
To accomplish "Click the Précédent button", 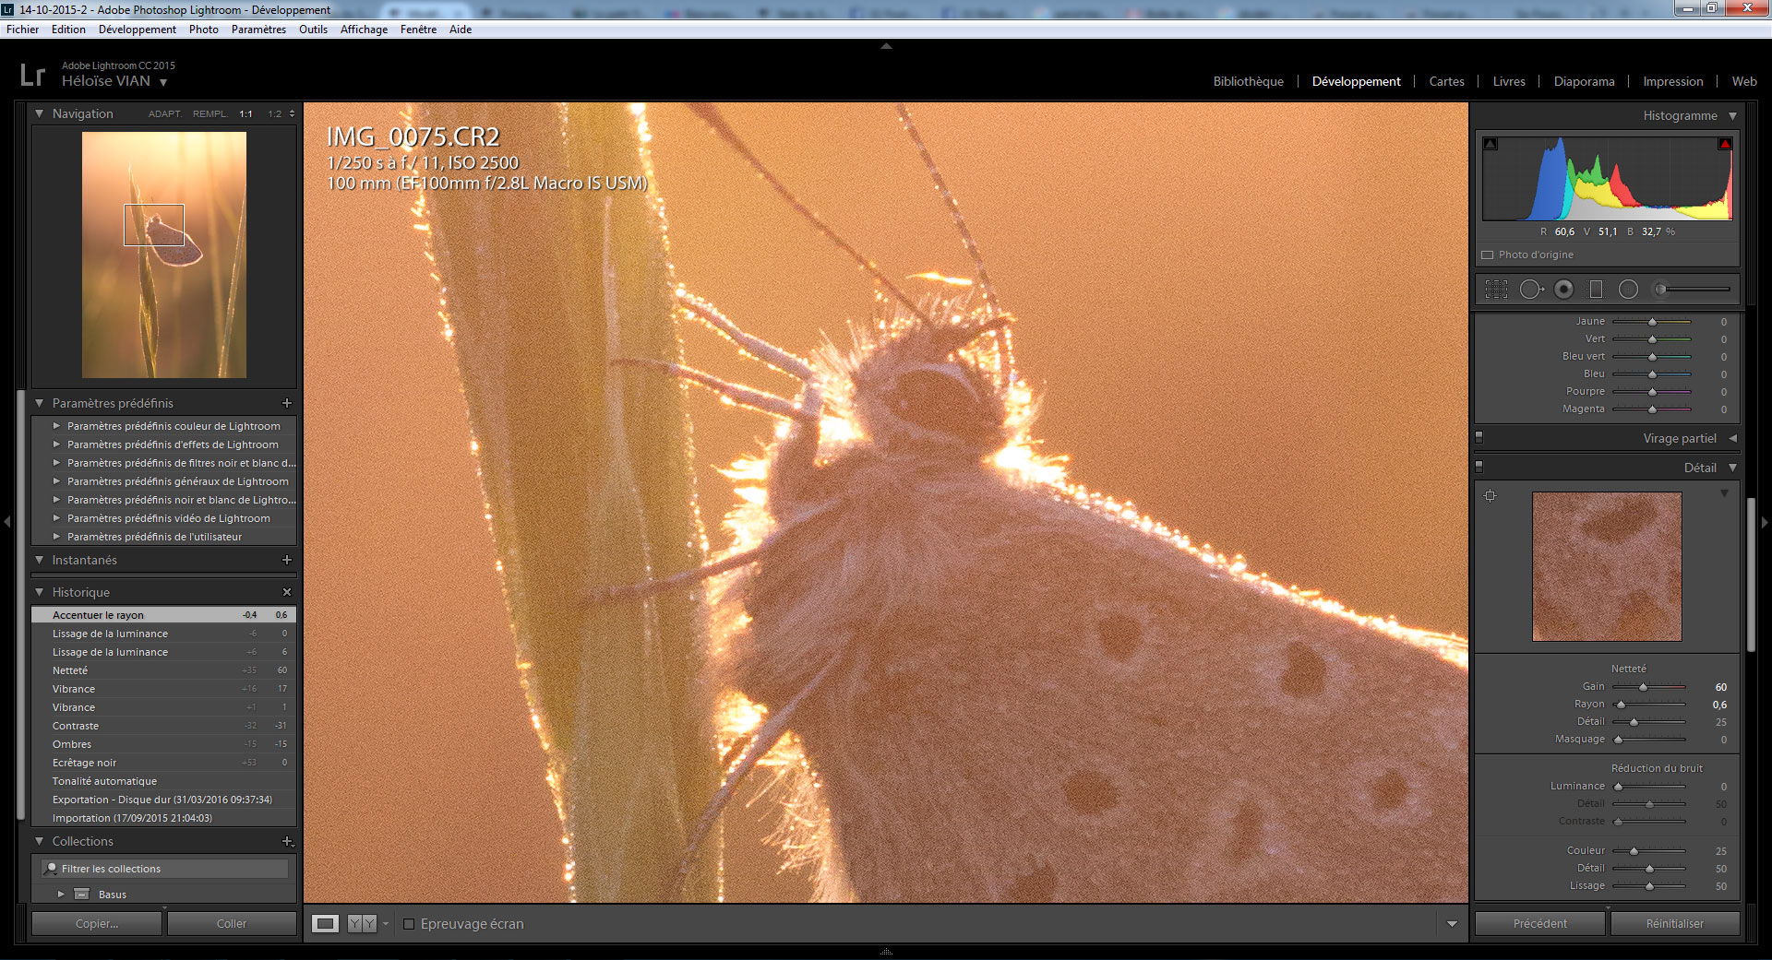I will (x=1539, y=923).
